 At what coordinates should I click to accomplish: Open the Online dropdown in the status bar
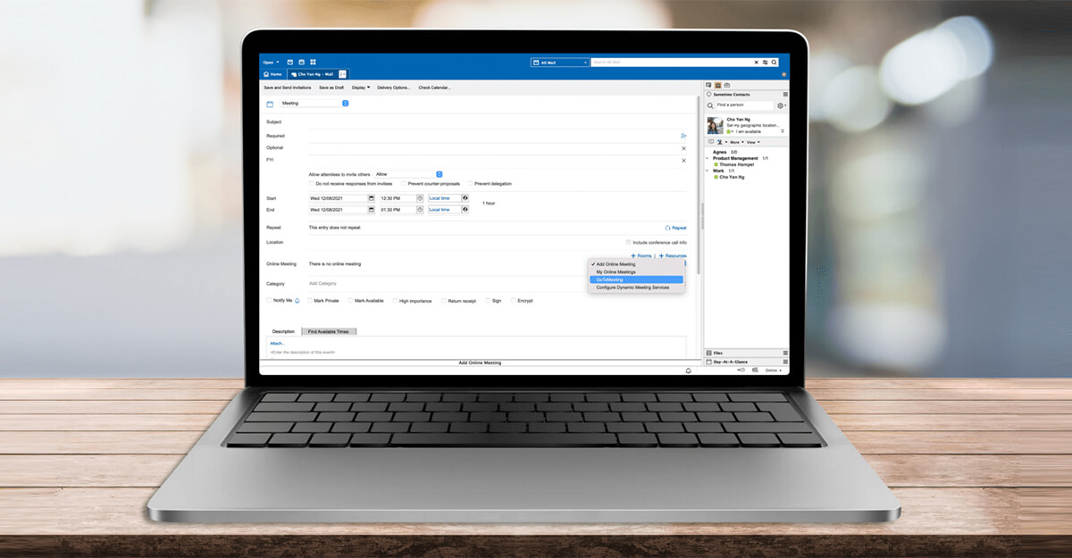click(774, 370)
